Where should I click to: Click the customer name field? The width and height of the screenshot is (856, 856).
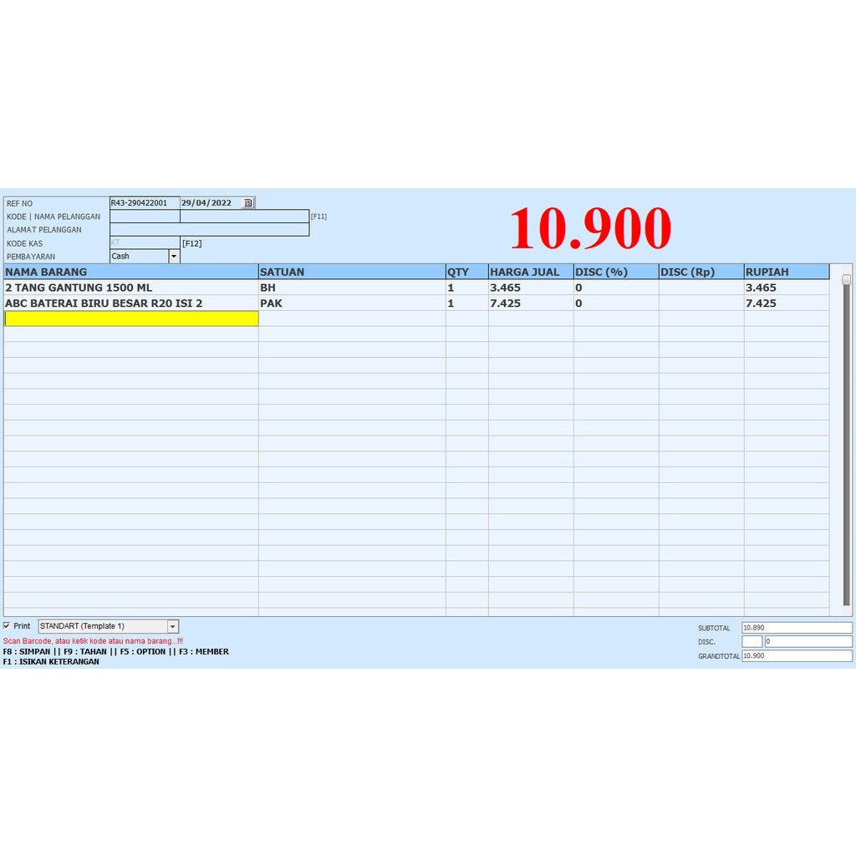point(245,217)
